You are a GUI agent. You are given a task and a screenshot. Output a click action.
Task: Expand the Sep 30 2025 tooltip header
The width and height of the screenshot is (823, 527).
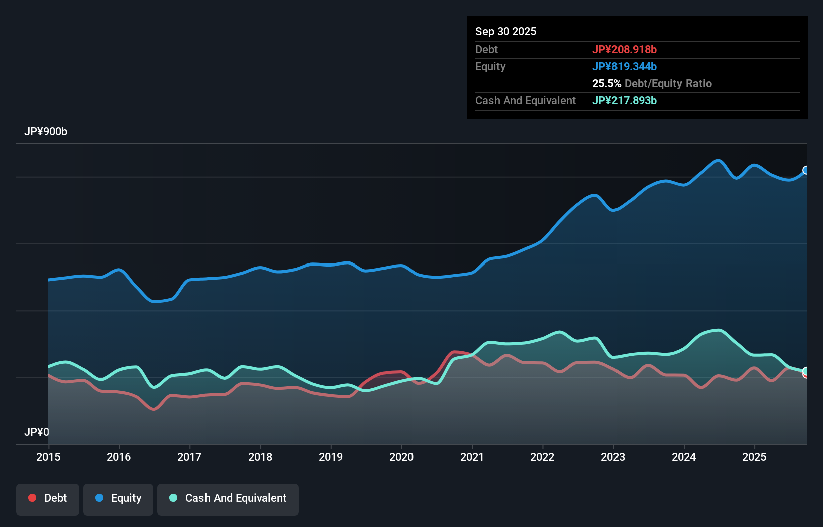506,31
